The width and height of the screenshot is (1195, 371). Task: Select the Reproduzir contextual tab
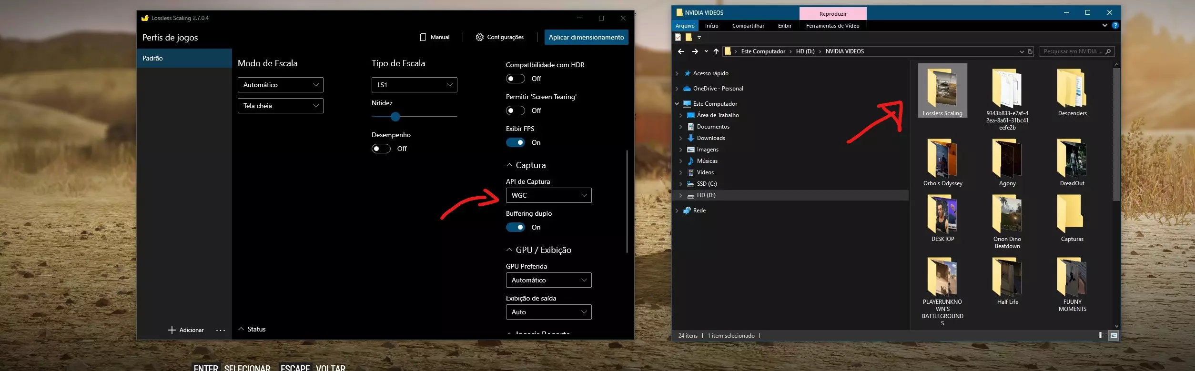pyautogui.click(x=833, y=14)
